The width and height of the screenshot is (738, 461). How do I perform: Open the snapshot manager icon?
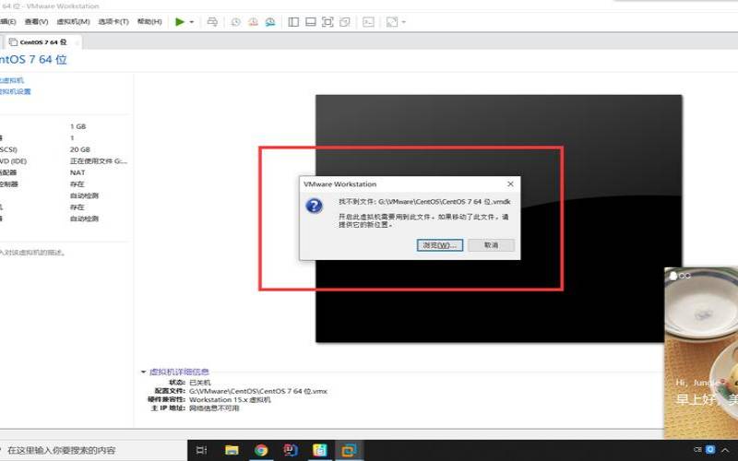pyautogui.click(x=270, y=21)
